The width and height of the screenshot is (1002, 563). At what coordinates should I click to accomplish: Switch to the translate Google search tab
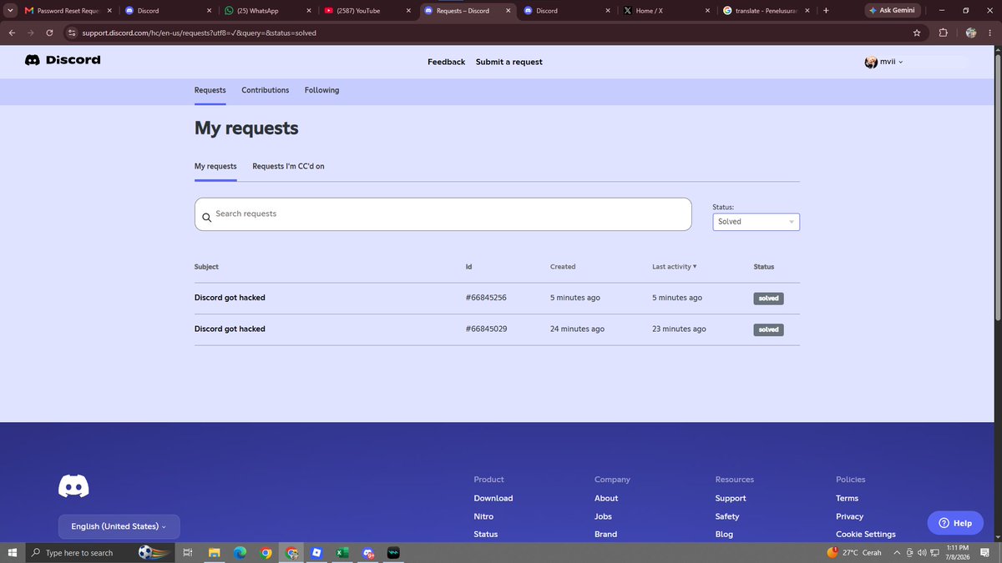click(767, 11)
